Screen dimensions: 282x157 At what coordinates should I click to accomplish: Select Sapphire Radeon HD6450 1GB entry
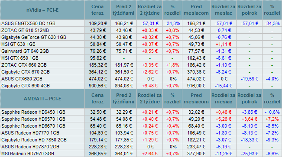(33, 112)
